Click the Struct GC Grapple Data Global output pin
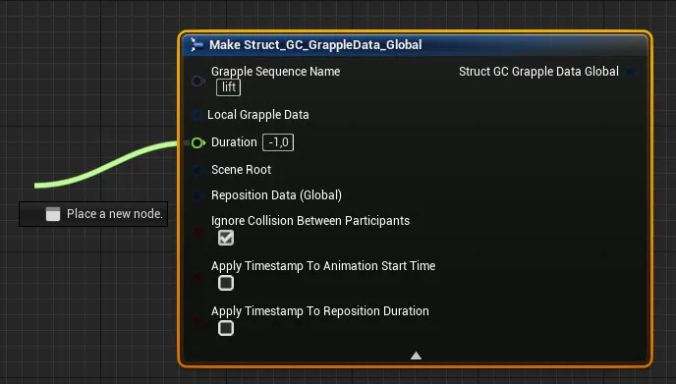 pos(632,72)
